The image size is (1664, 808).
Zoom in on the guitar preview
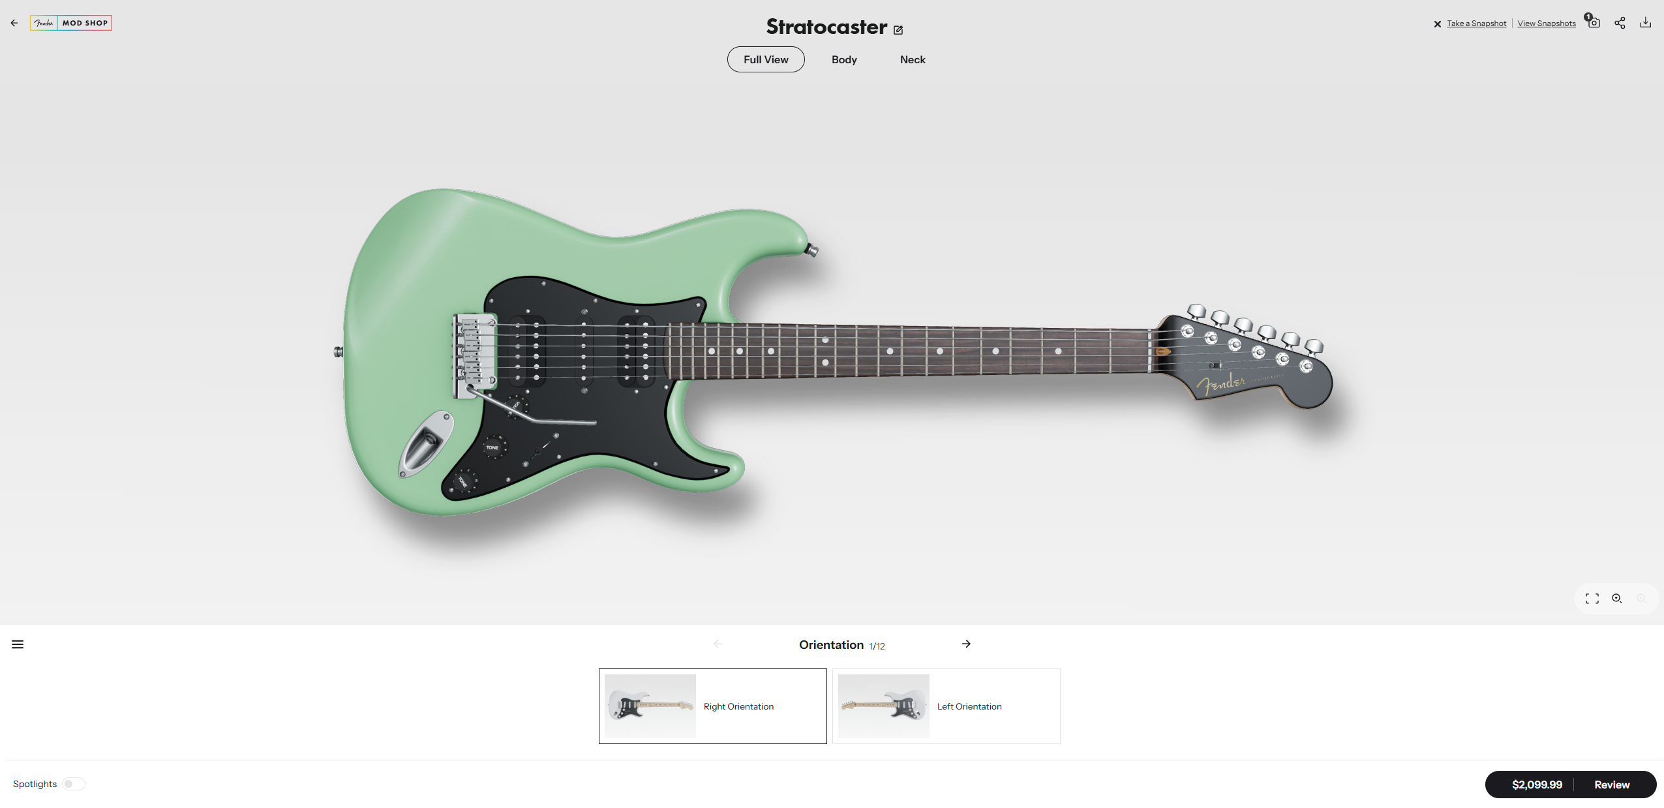[x=1617, y=599]
